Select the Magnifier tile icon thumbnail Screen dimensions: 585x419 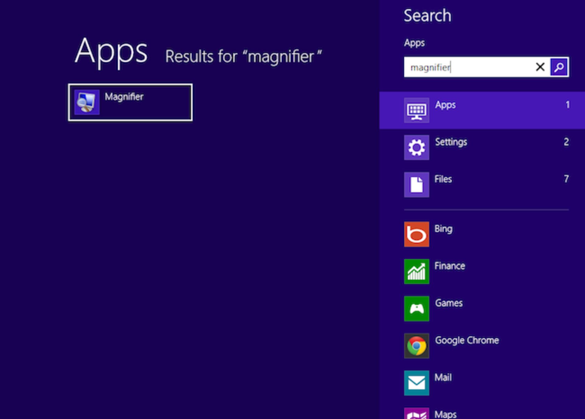click(x=87, y=102)
